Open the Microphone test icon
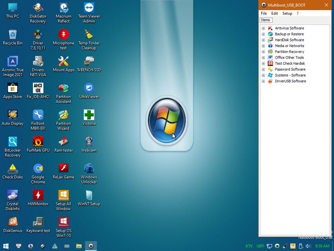334x251 pixels. click(63, 40)
